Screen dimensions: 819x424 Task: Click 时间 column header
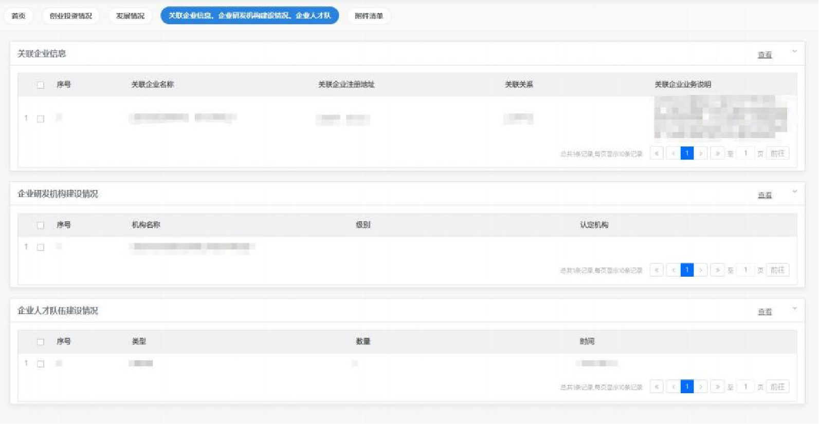click(x=587, y=341)
